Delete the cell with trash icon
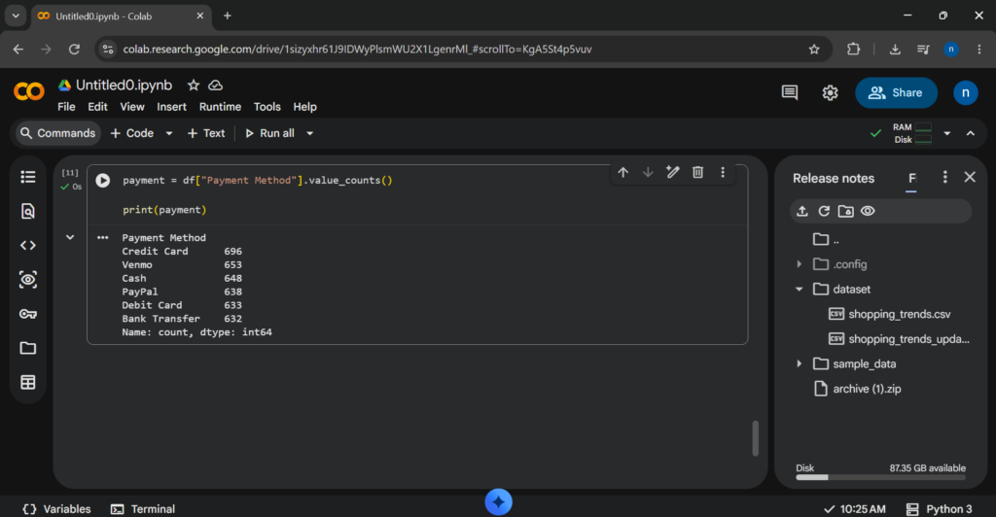This screenshot has width=996, height=517. pos(697,173)
